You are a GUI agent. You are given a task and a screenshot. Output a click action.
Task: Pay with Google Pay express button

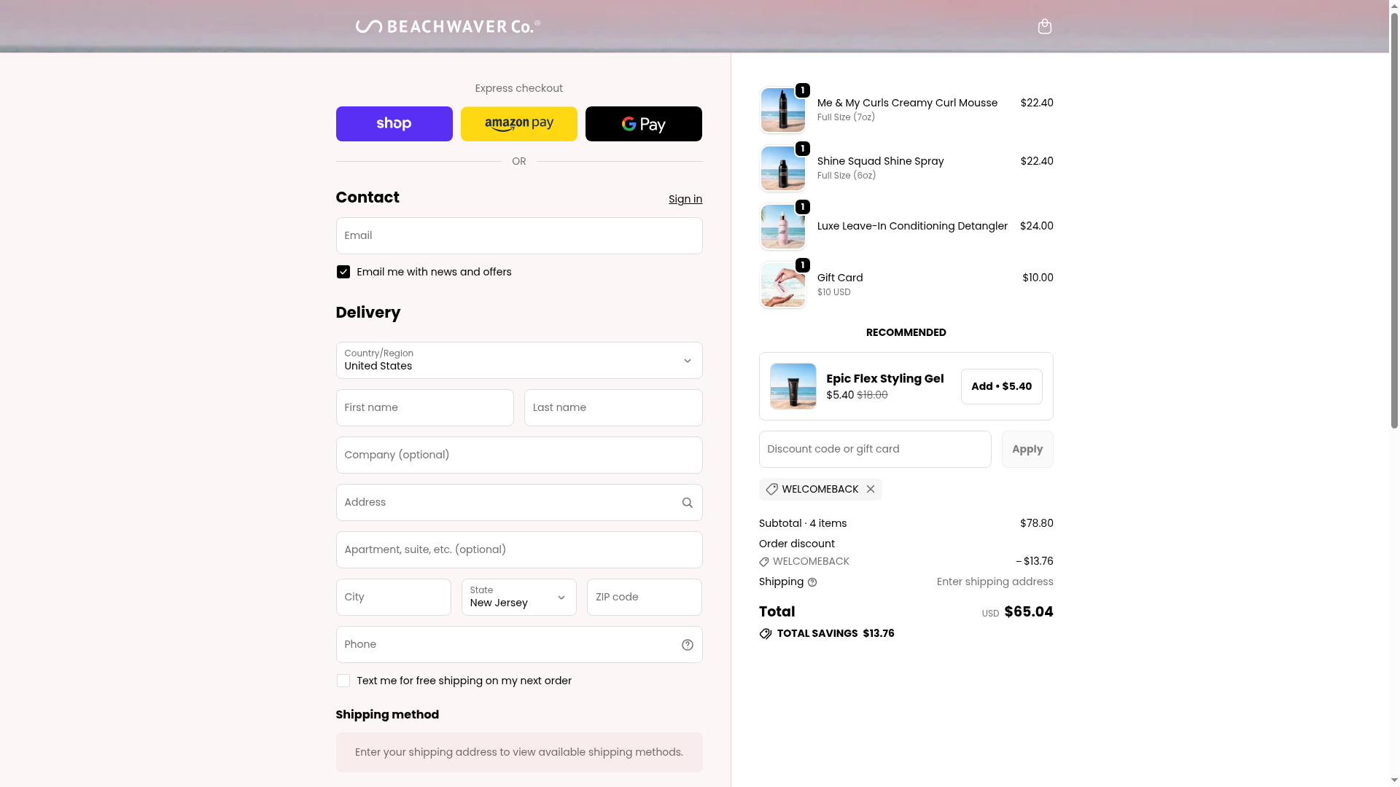pos(643,124)
